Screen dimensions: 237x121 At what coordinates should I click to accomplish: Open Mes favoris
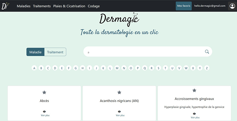click(x=184, y=6)
